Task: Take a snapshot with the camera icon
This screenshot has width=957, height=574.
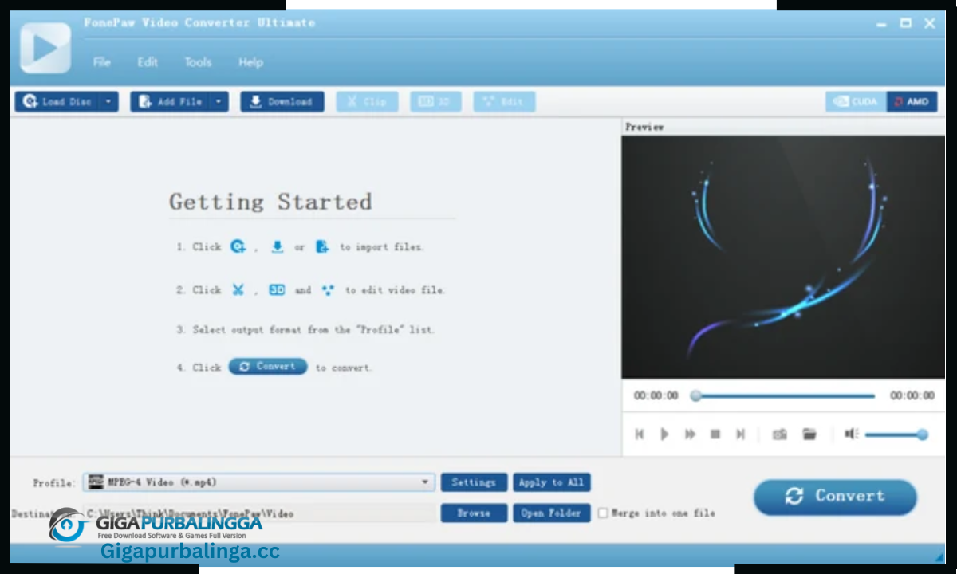Action: pos(780,434)
